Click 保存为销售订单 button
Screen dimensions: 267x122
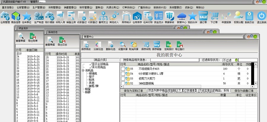[x=244, y=91]
